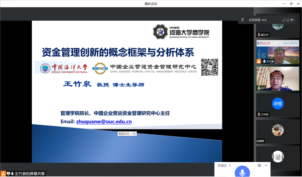Click microphone icon next to 王竹泉 name

264,61
